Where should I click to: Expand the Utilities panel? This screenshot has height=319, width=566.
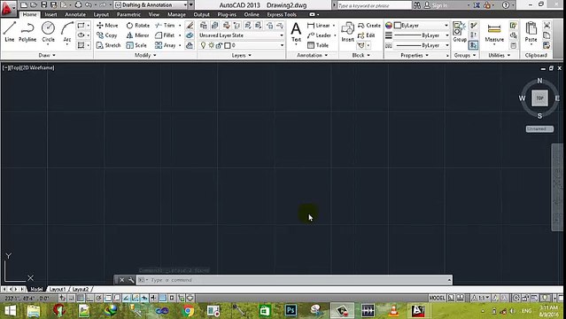(500, 55)
